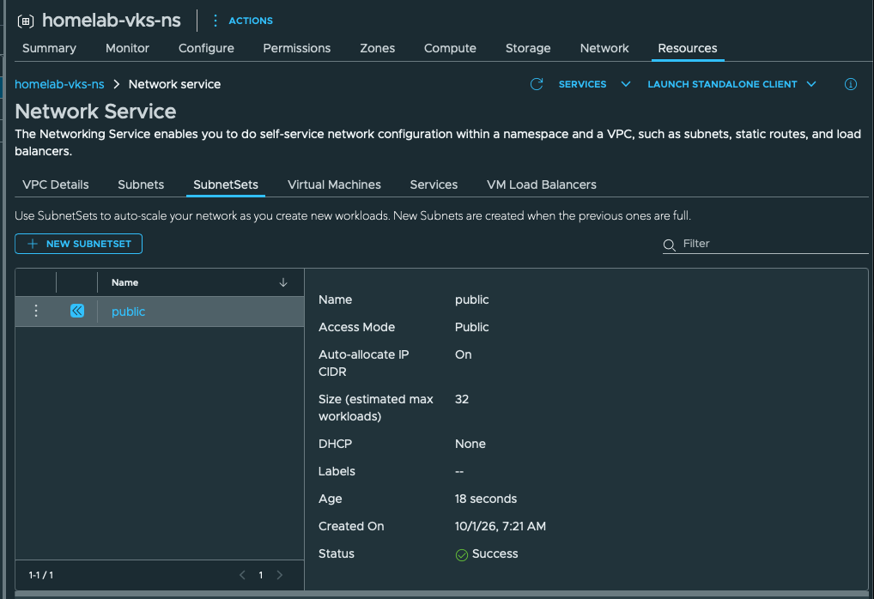Click the Network service breadcrumb text
Image resolution: width=874 pixels, height=599 pixels.
click(x=174, y=84)
